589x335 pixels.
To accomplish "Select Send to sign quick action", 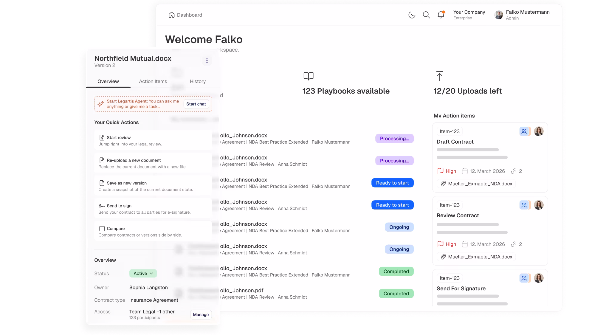I will coord(153,209).
